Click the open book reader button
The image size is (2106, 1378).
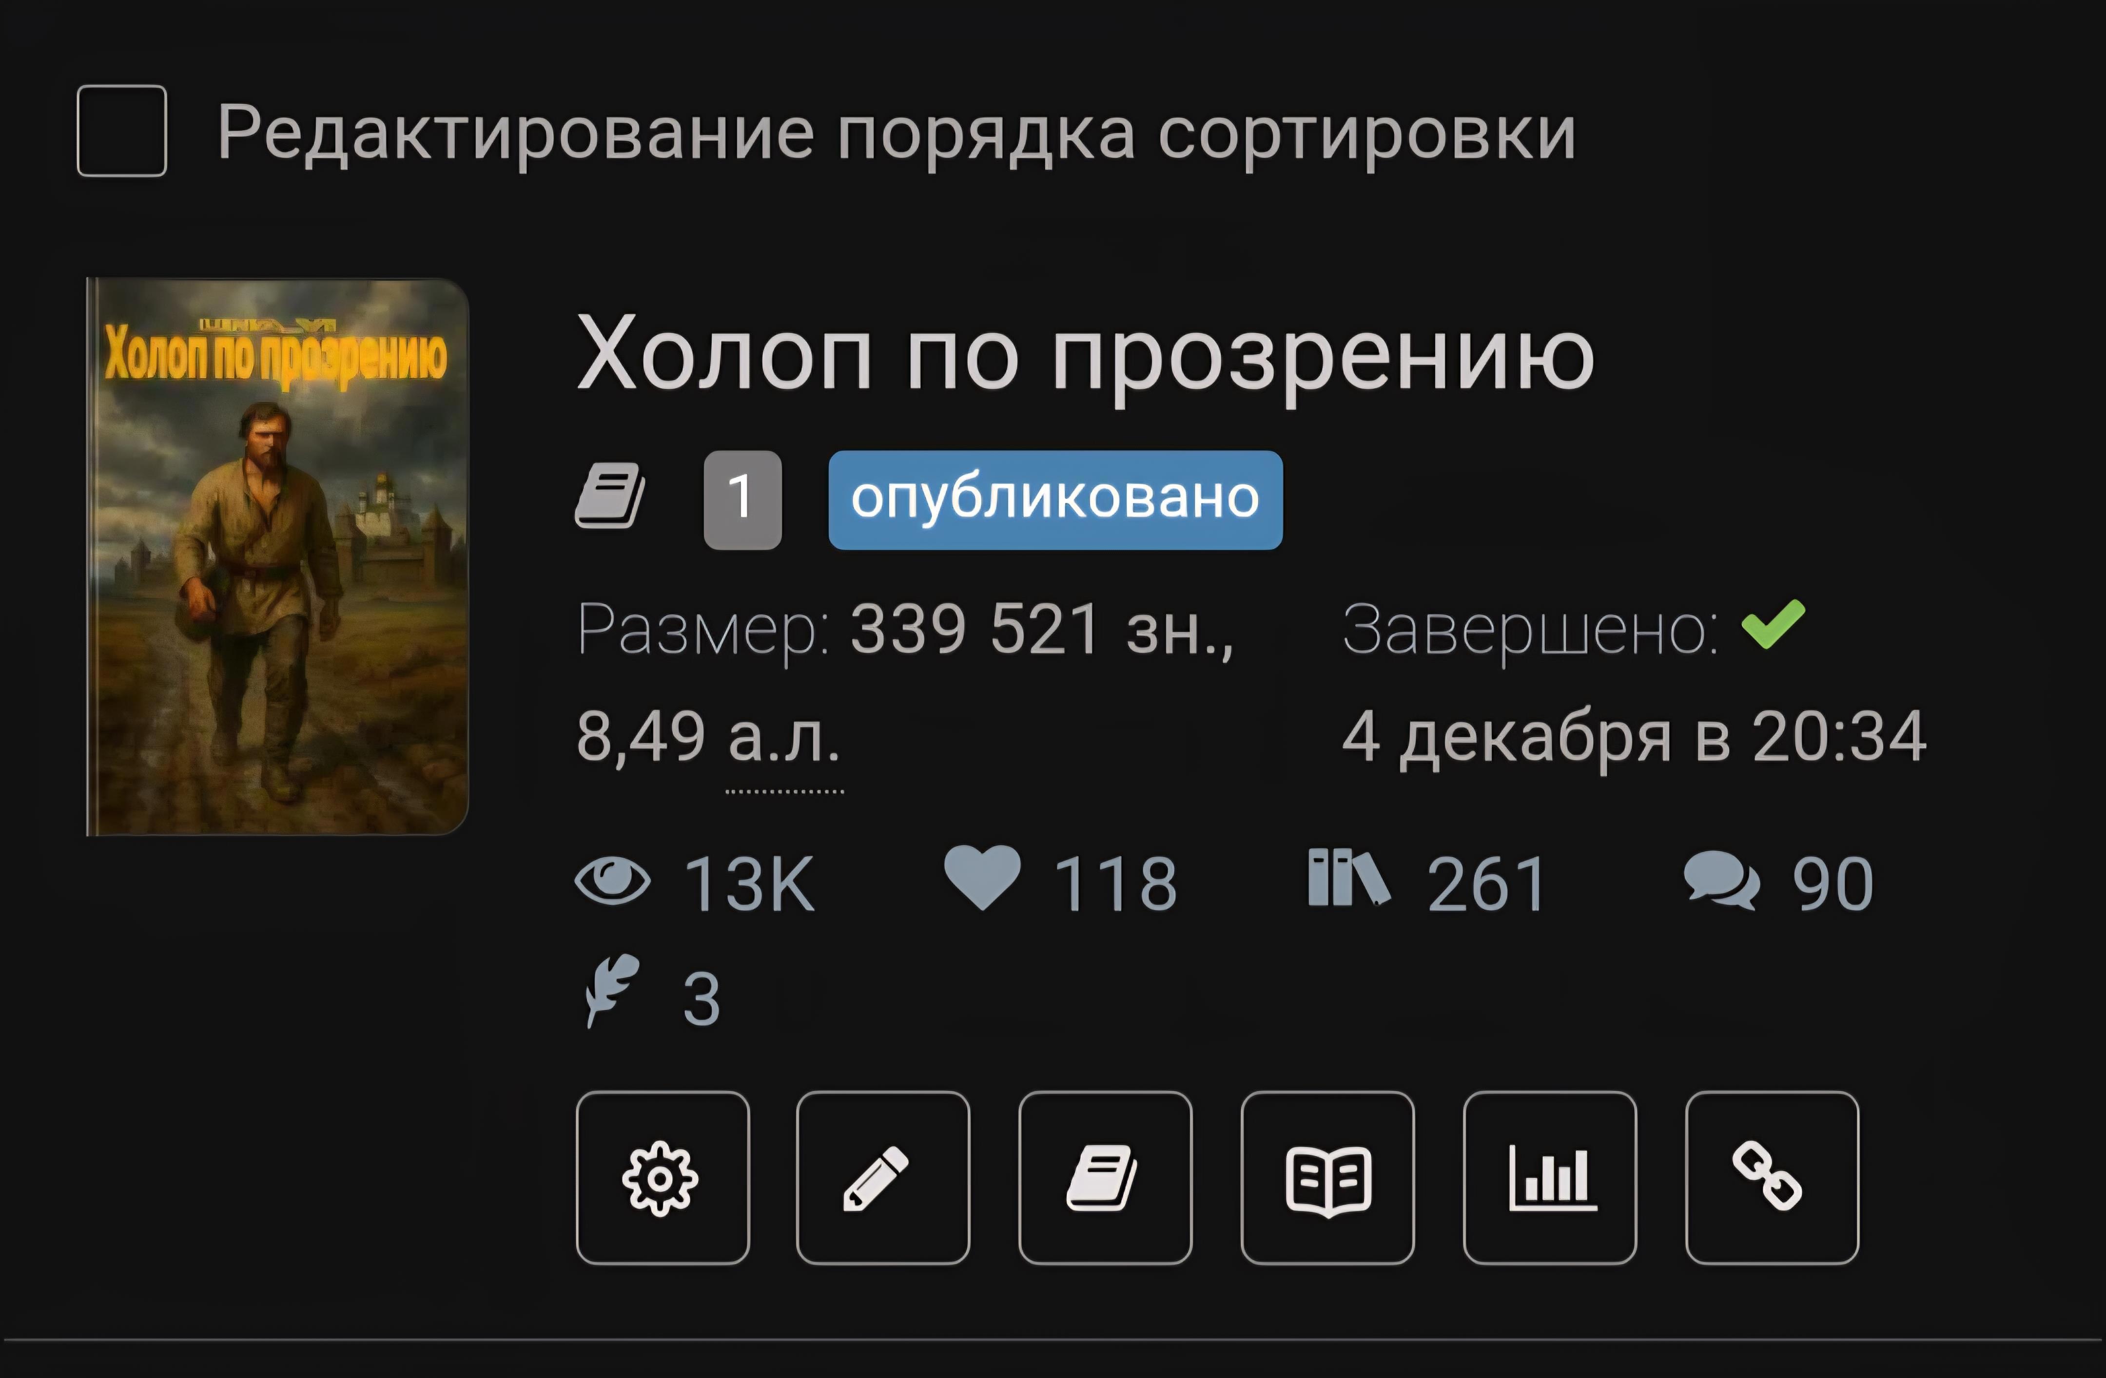(1327, 1177)
